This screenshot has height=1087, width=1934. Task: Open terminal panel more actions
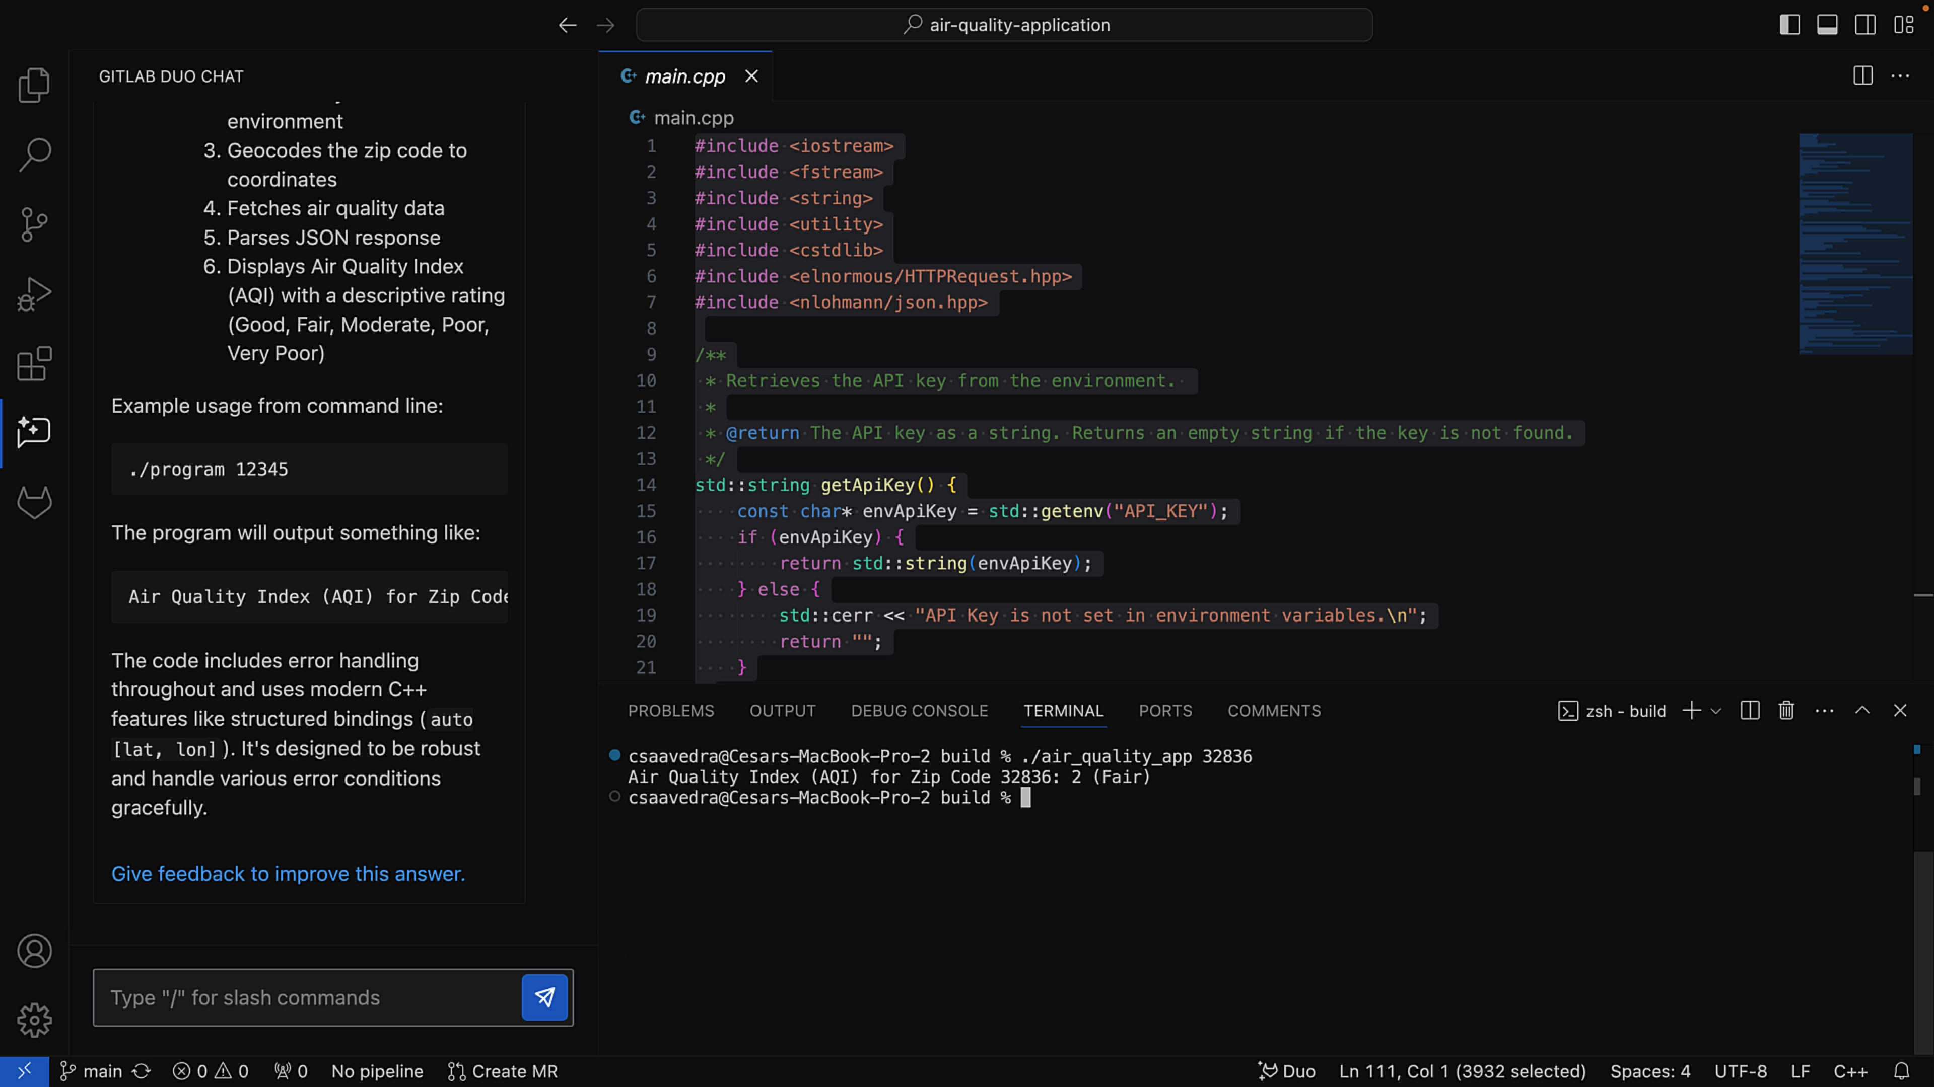[x=1824, y=711]
